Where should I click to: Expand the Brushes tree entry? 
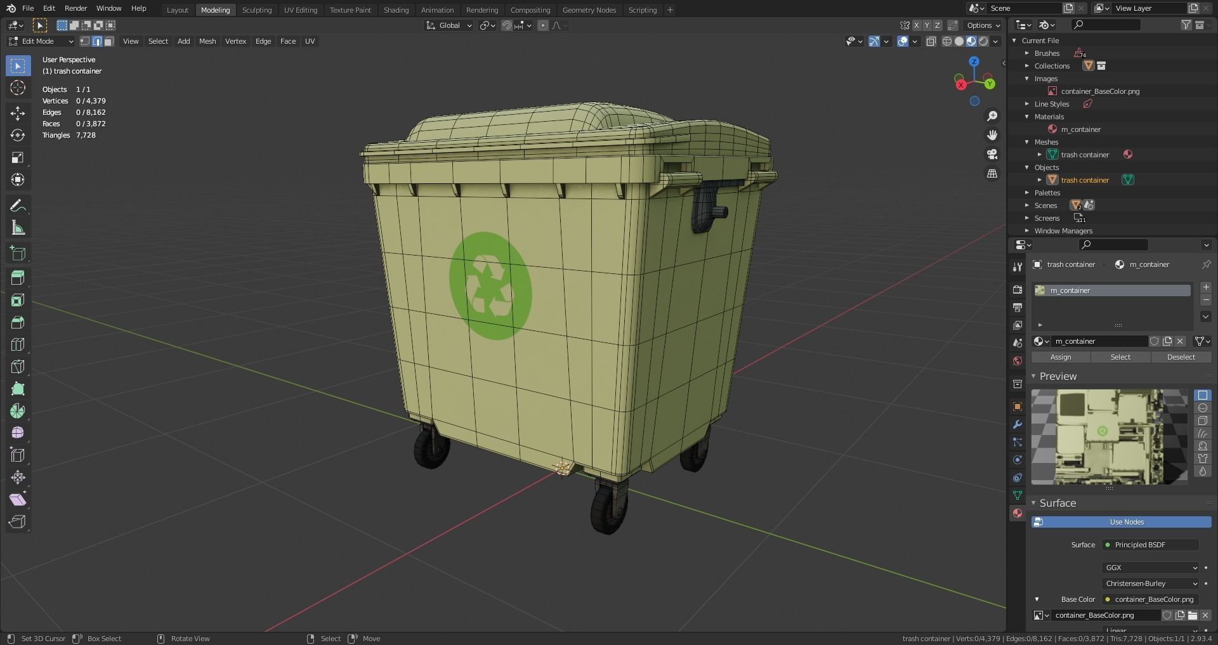point(1027,53)
